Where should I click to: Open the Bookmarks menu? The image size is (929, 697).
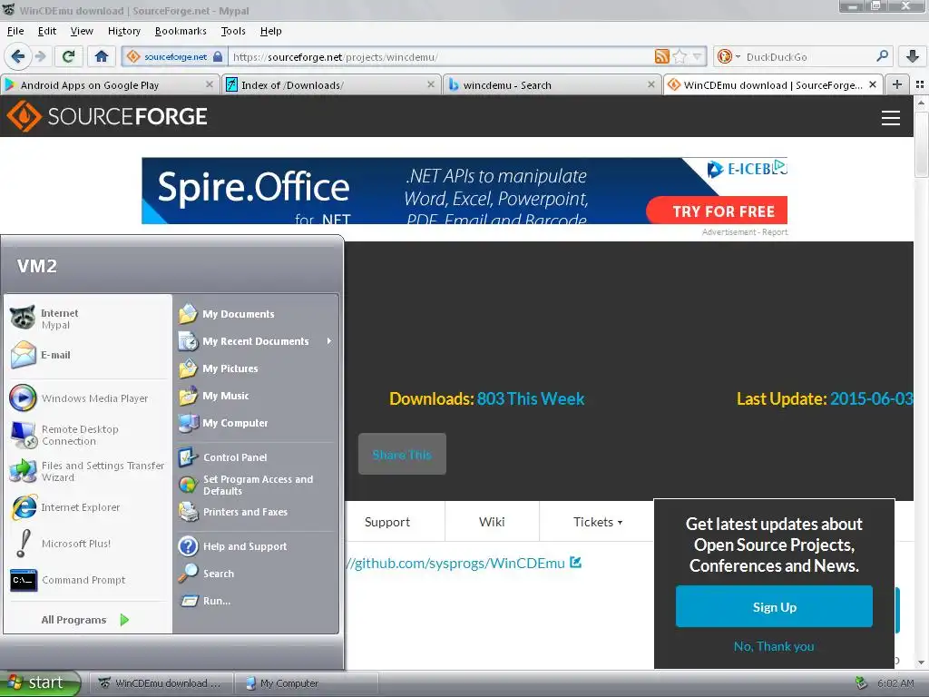tap(181, 31)
